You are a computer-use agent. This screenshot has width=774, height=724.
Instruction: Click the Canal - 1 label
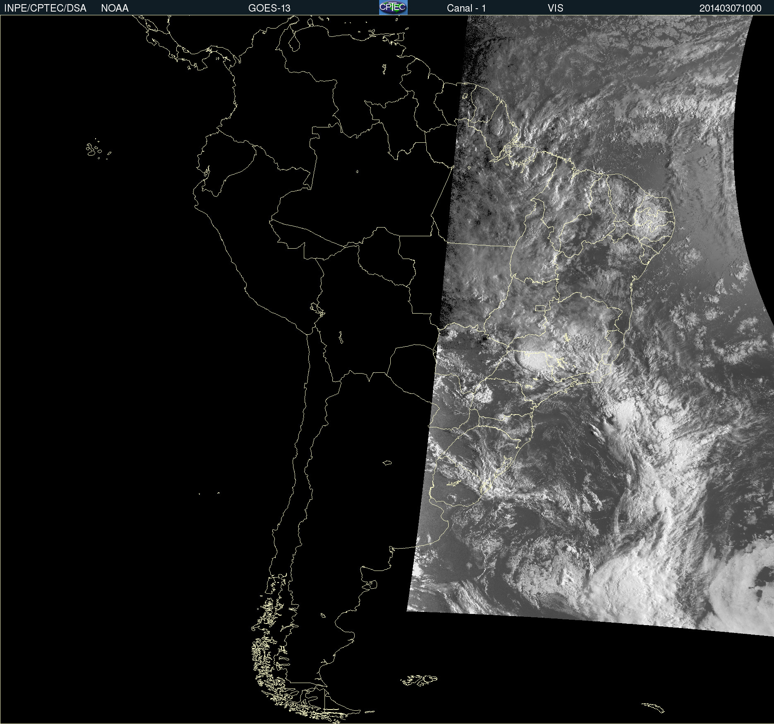point(466,8)
